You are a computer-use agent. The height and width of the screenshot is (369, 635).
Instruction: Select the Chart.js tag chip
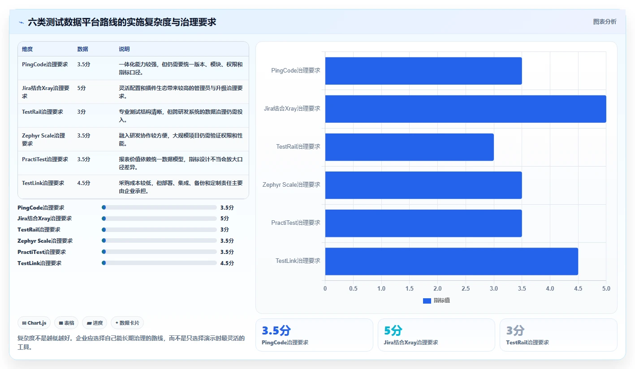click(34, 323)
